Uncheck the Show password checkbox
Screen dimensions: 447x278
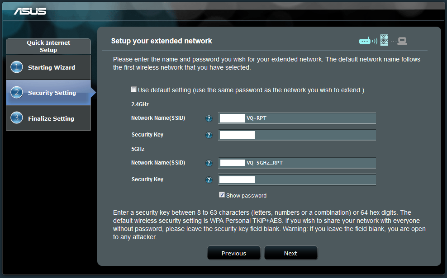pyautogui.click(x=222, y=195)
